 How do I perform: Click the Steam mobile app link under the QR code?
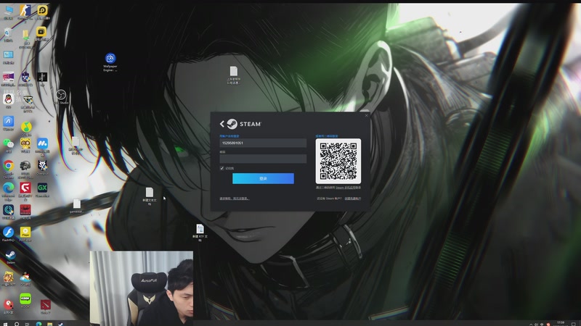tap(349, 188)
